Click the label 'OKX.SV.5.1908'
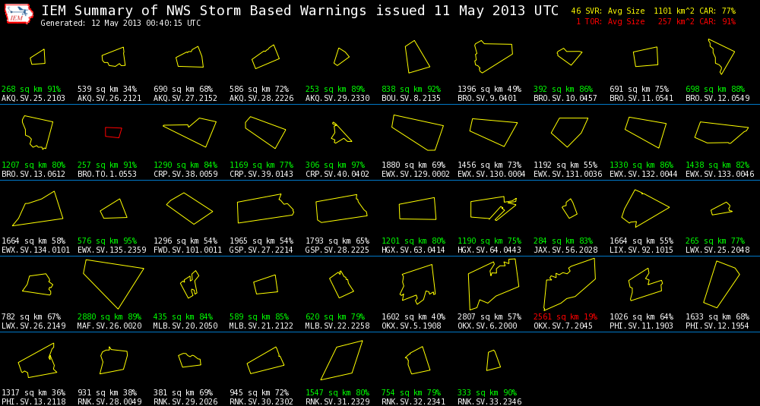The width and height of the screenshot is (760, 406). (x=411, y=326)
